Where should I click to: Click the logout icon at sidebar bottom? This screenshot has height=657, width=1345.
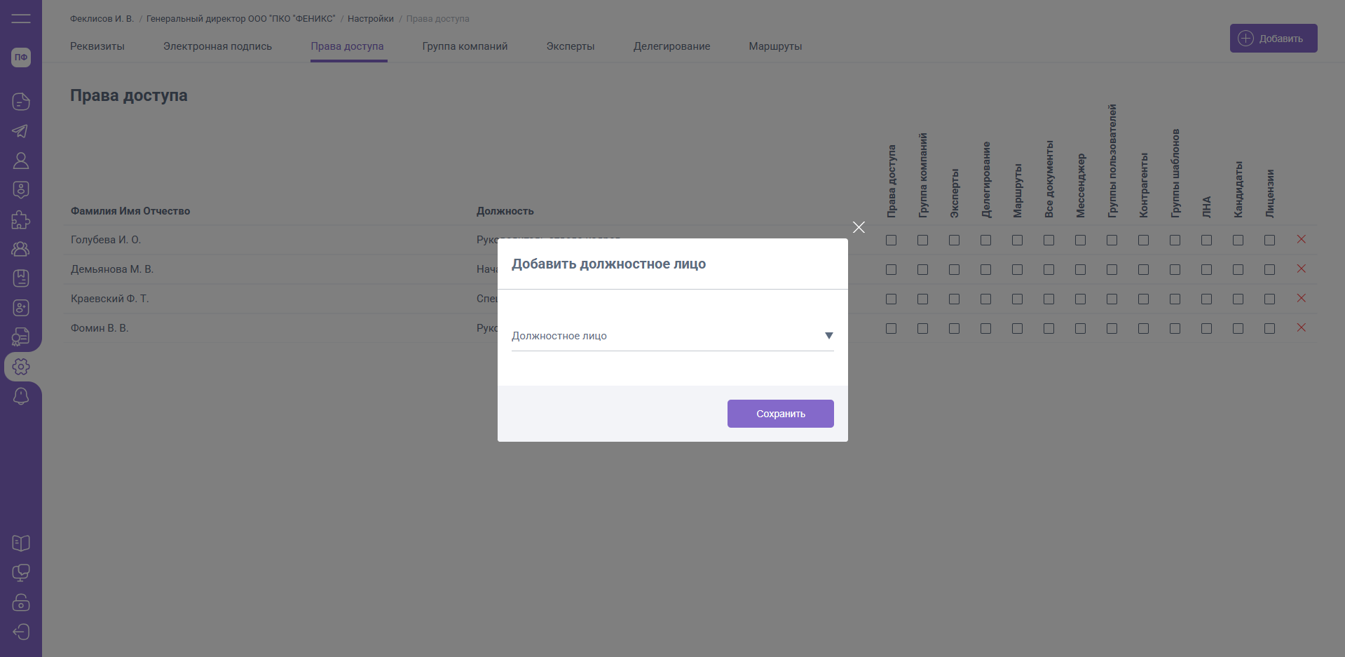tap(21, 632)
